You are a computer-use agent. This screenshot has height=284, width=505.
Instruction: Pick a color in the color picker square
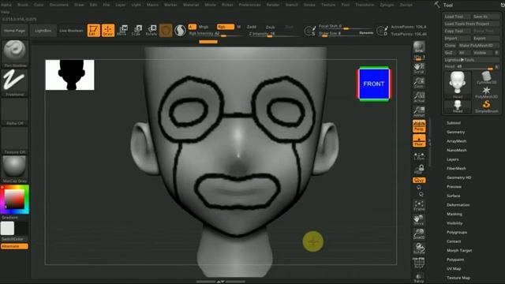[x=14, y=199]
